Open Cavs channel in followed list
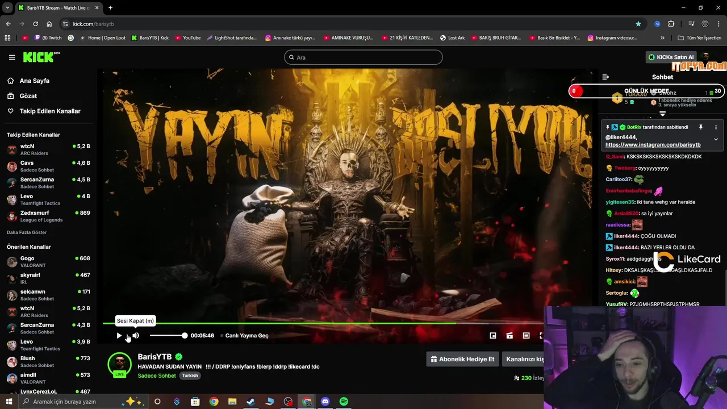The width and height of the screenshot is (727, 409). tap(48, 166)
